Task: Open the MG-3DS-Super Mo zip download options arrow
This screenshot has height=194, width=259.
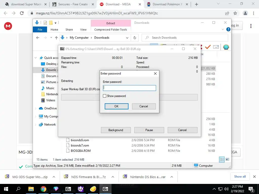Action: (x=54, y=177)
